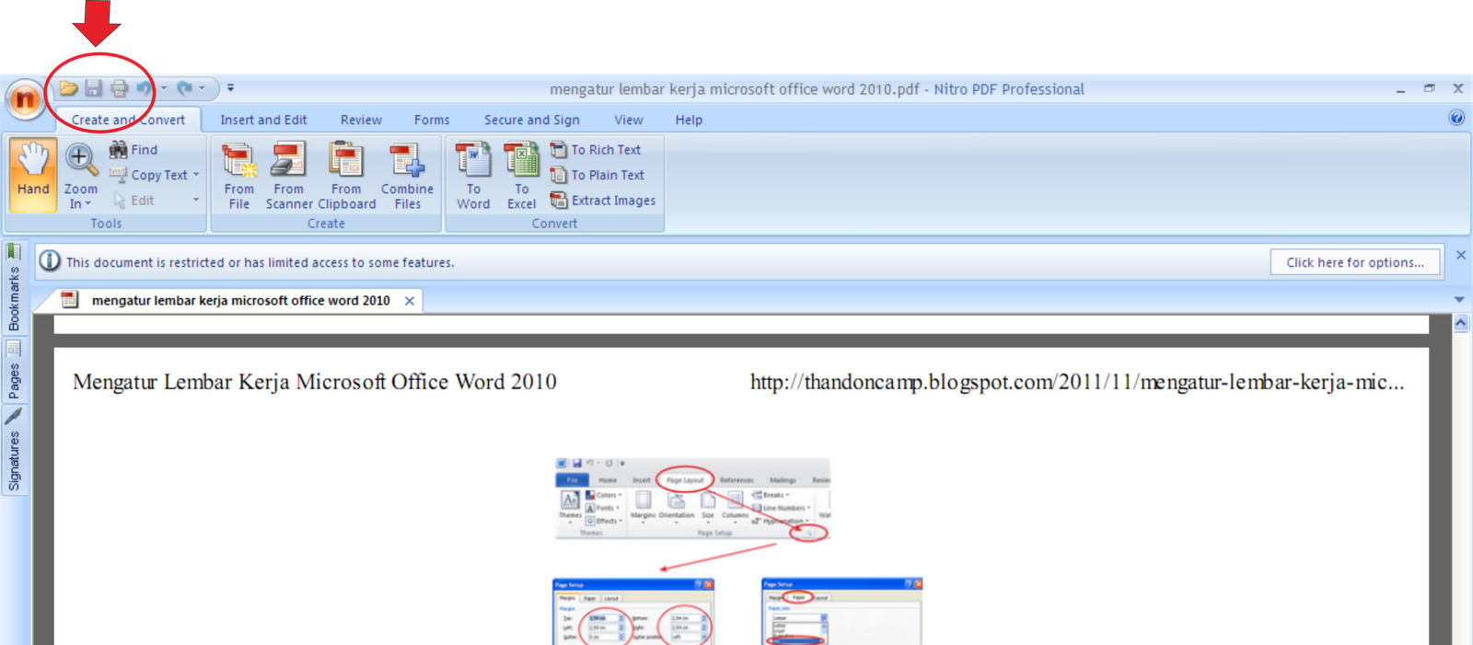
Task: Select the Hand tool
Action: tap(33, 174)
